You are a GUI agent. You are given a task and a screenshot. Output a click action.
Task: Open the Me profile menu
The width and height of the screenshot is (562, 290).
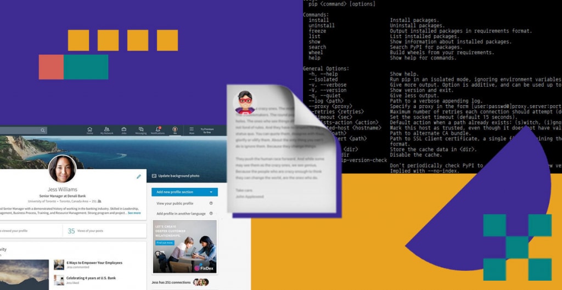click(x=175, y=130)
